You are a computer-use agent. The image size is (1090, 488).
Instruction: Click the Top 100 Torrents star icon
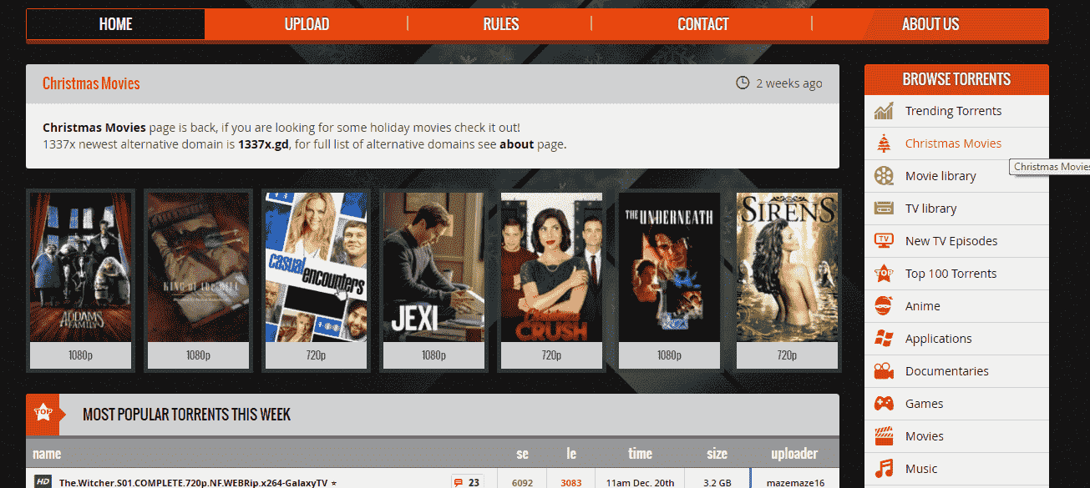[884, 274]
